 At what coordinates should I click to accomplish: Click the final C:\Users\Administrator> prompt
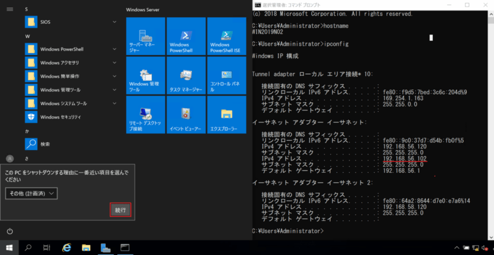[288, 231]
